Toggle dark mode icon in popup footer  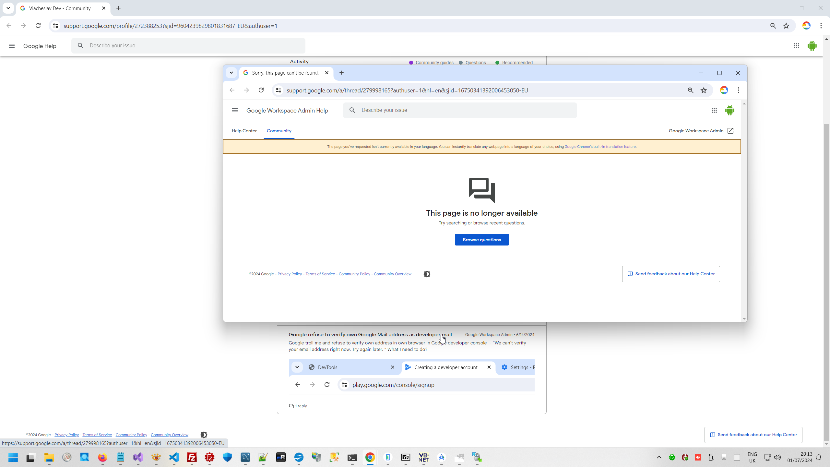coord(427,274)
